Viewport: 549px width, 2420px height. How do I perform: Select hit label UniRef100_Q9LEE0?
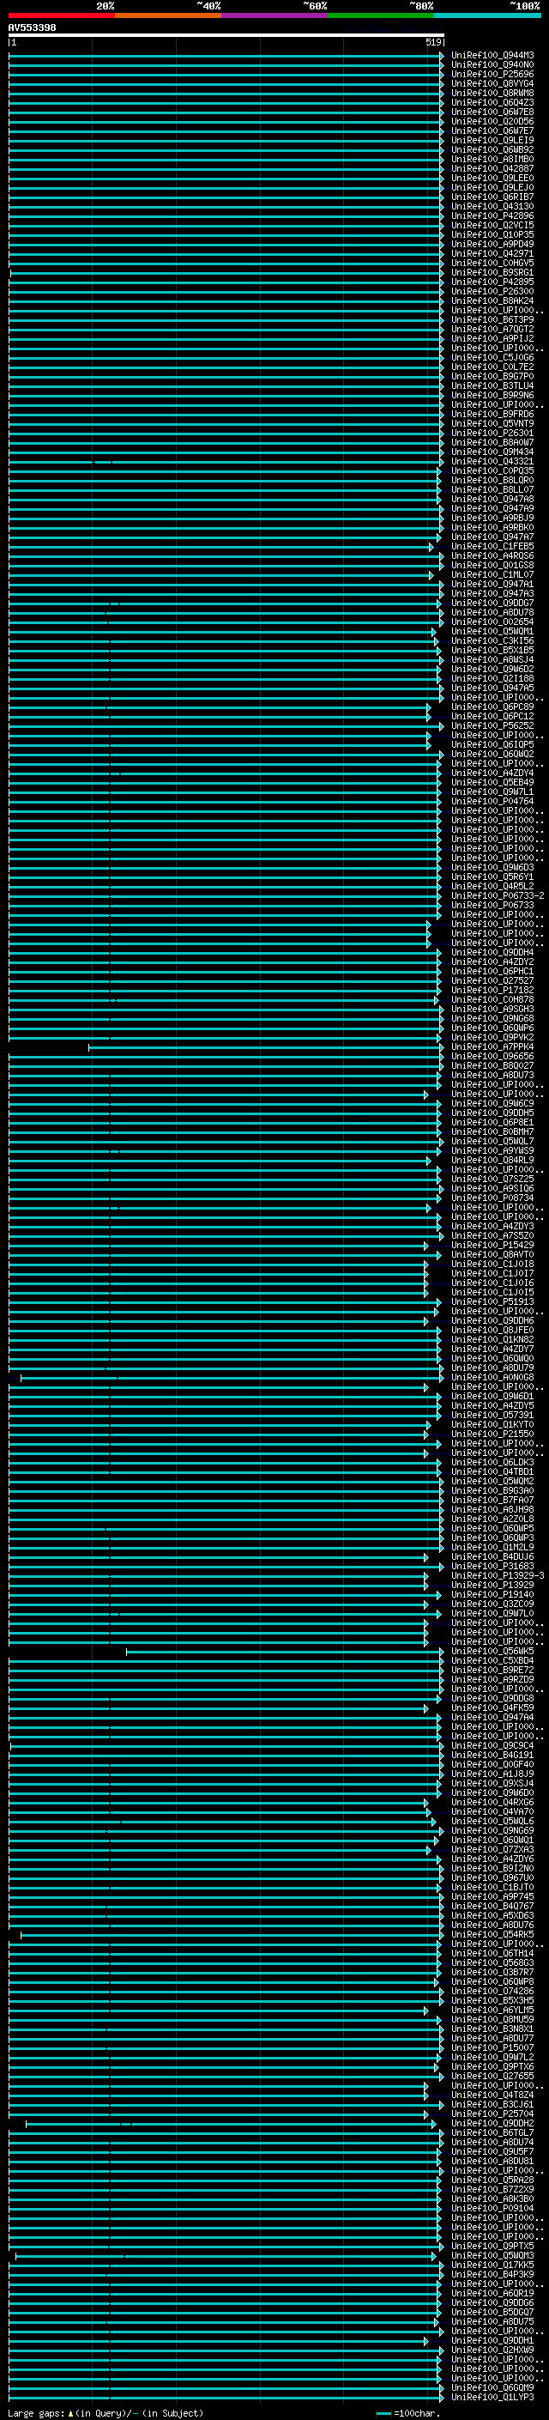pos(492,179)
